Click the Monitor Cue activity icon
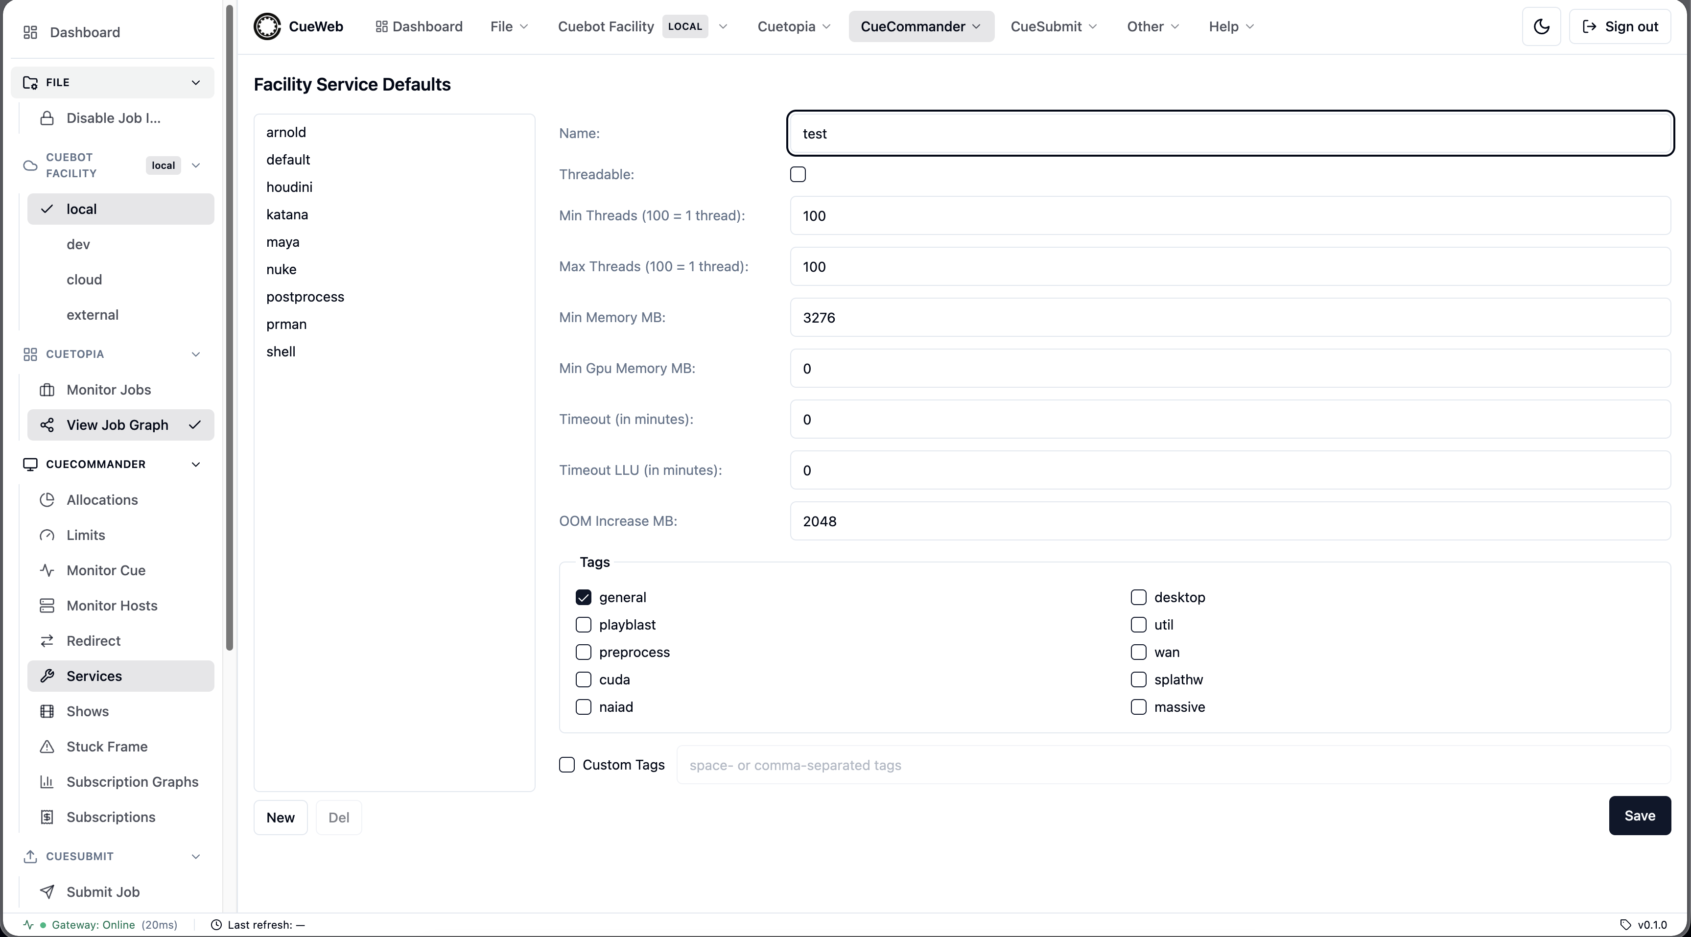The image size is (1691, 937). tap(47, 570)
